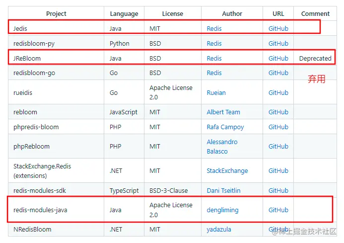
Task: Click the Redis author link for redisbloom-py
Action: coord(214,44)
